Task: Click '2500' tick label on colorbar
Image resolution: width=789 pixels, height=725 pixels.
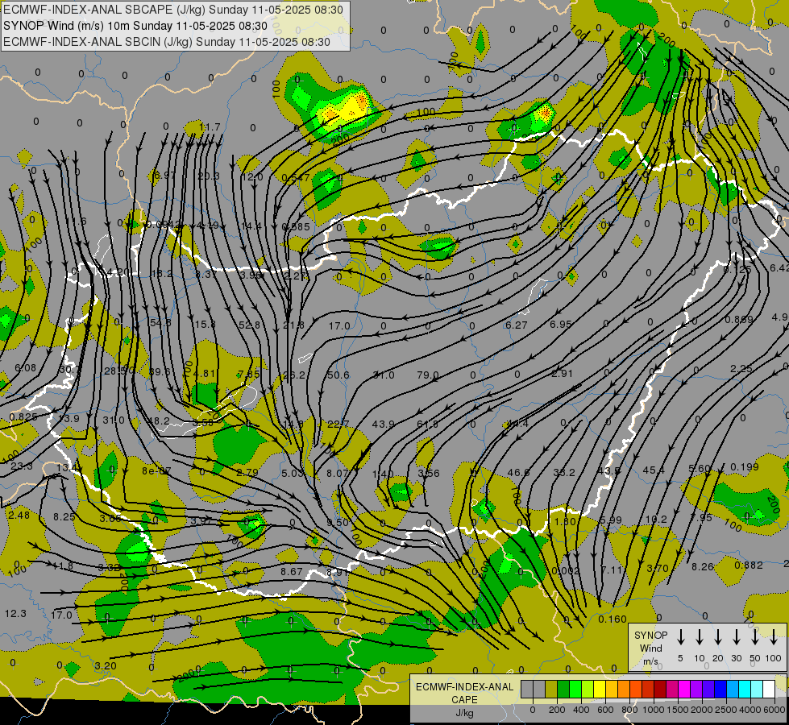Action: pos(727,710)
